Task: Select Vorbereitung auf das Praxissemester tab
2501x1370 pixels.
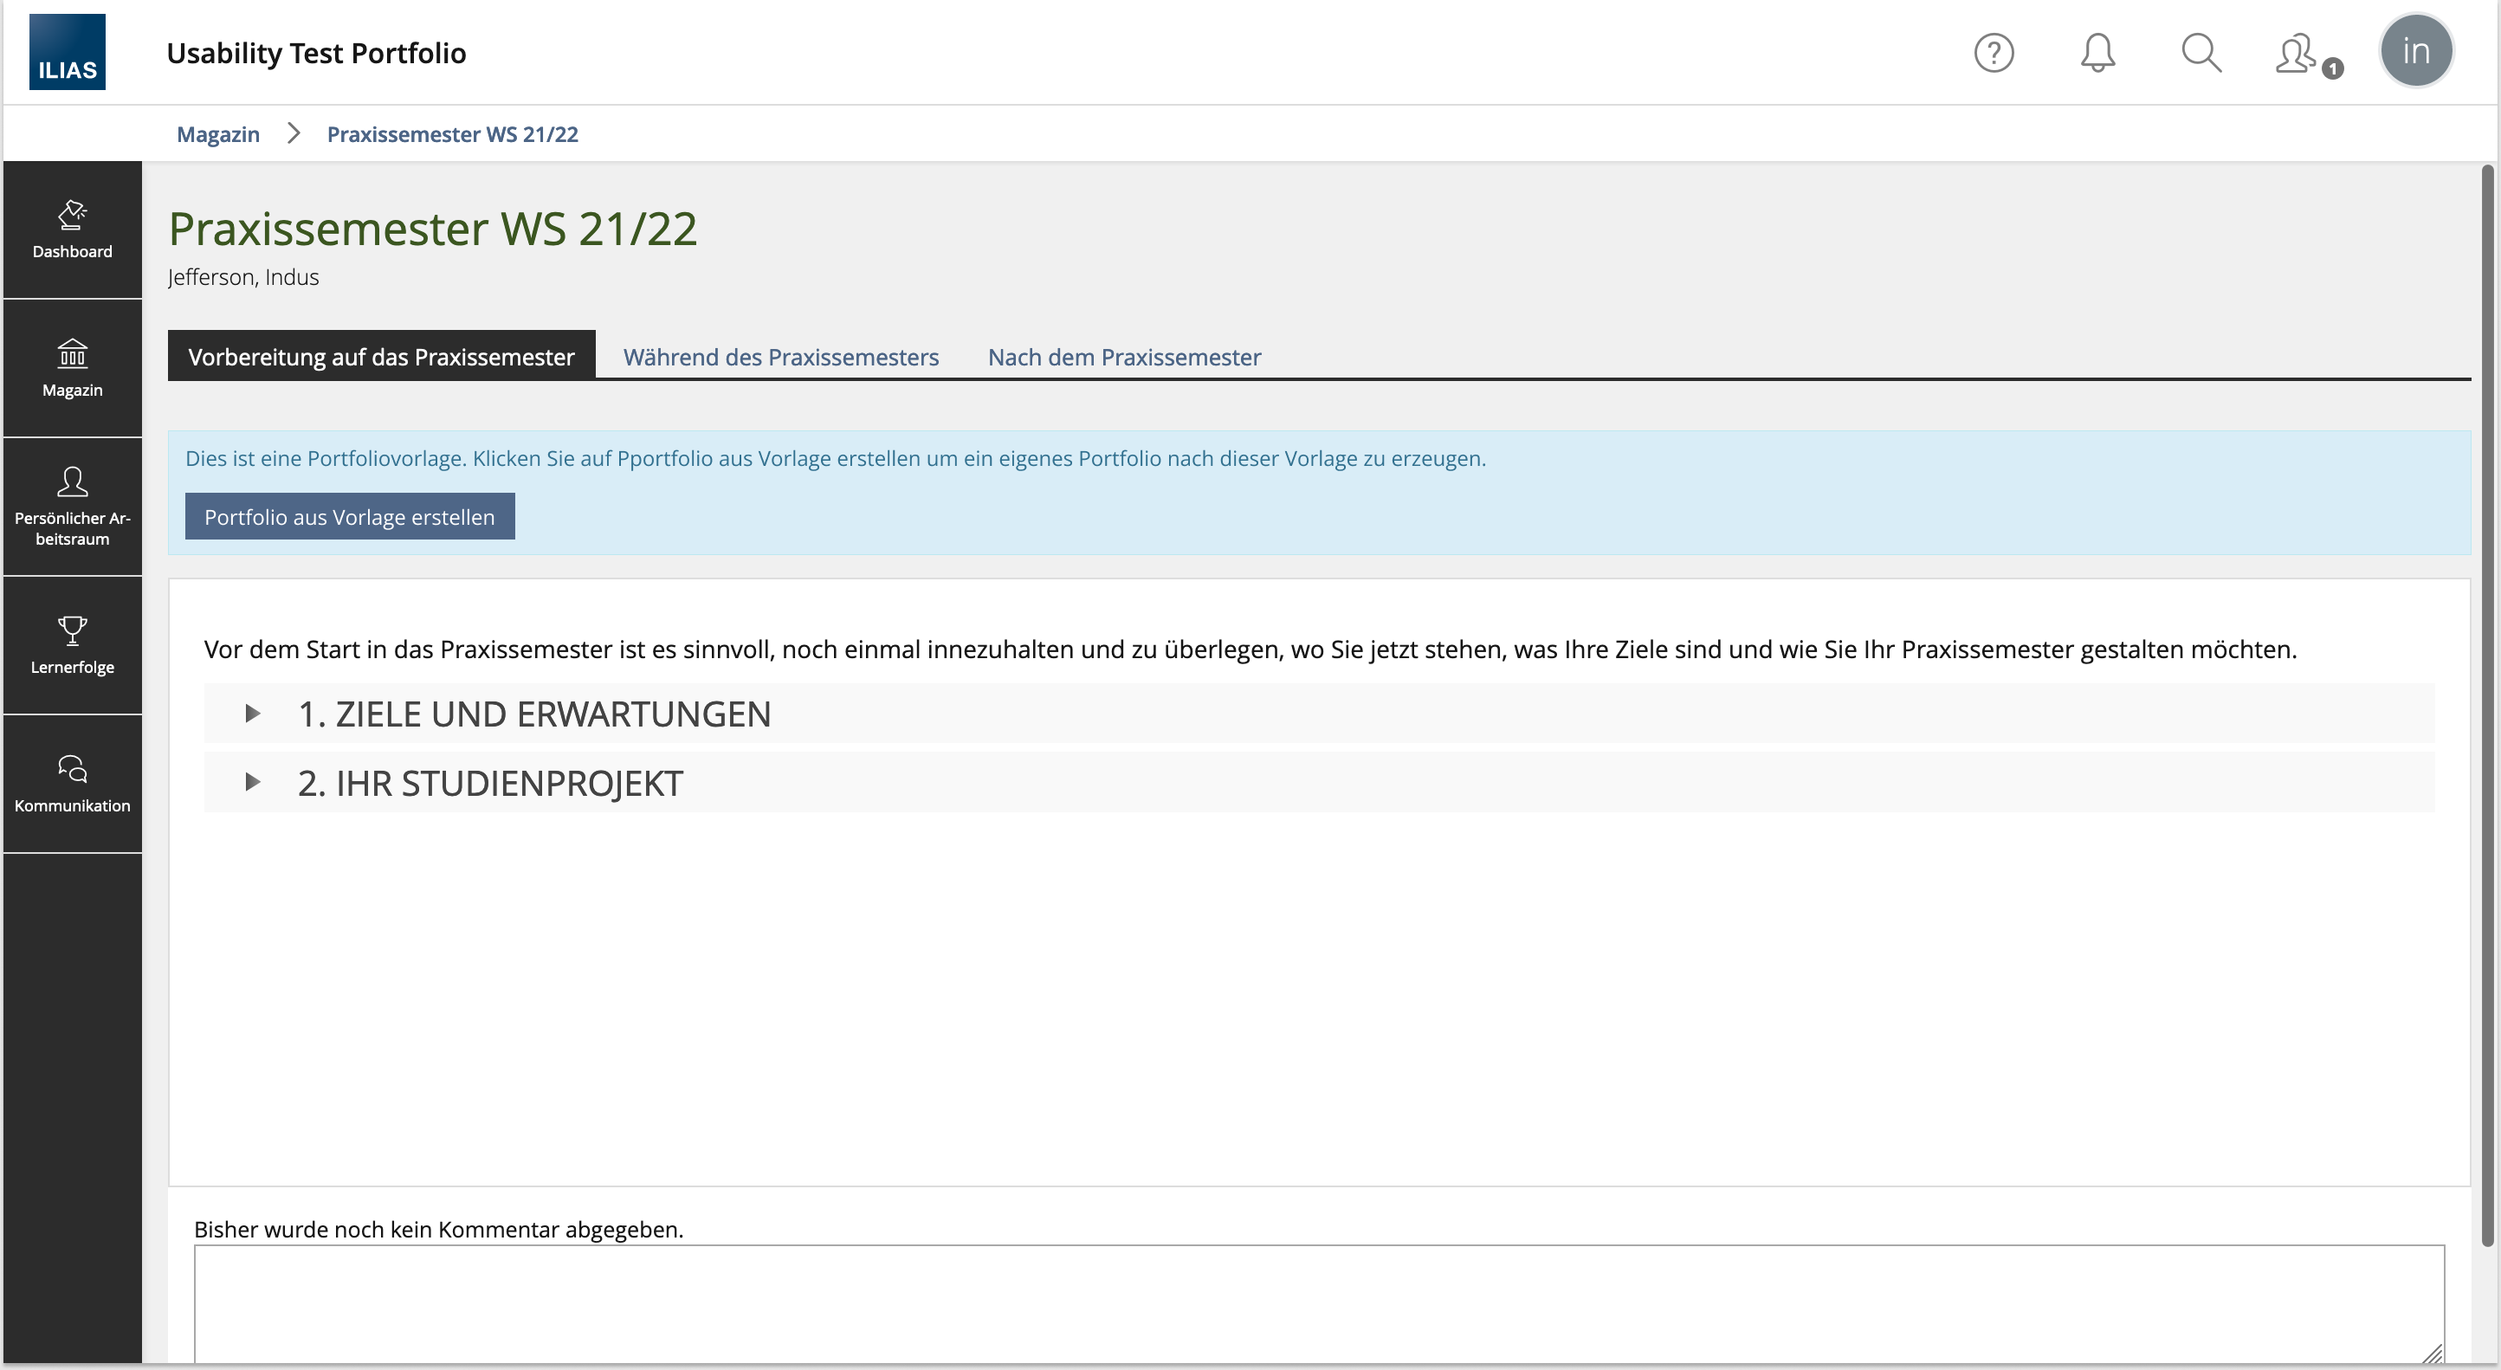Action: point(380,356)
